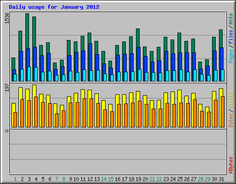Click the 'Pages' legend label
The image size is (236, 184).
click(230, 56)
